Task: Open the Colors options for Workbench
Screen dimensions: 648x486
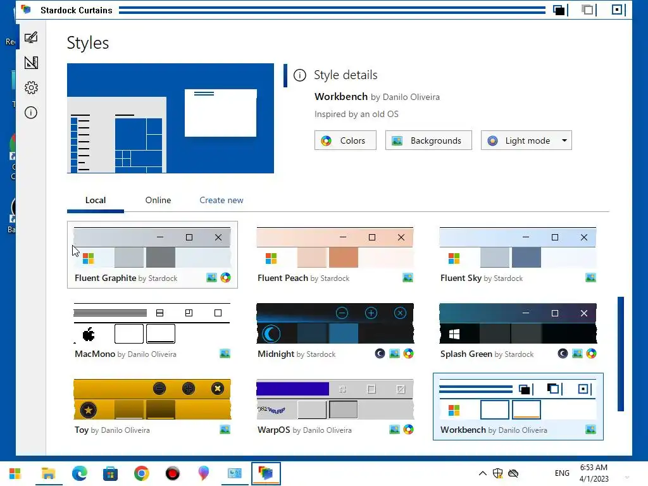Action: pyautogui.click(x=345, y=140)
